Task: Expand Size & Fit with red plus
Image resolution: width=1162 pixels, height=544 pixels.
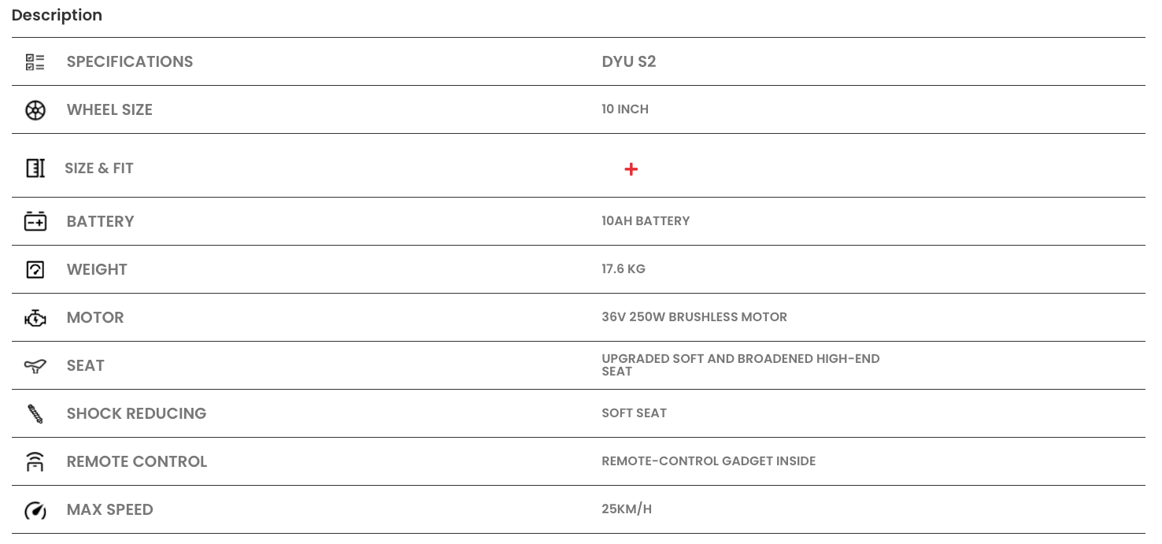Action: coord(631,169)
